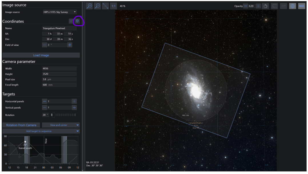This screenshot has height=174, width=308.
Task: Increase Vertical panels count
Action: tap(74, 107)
